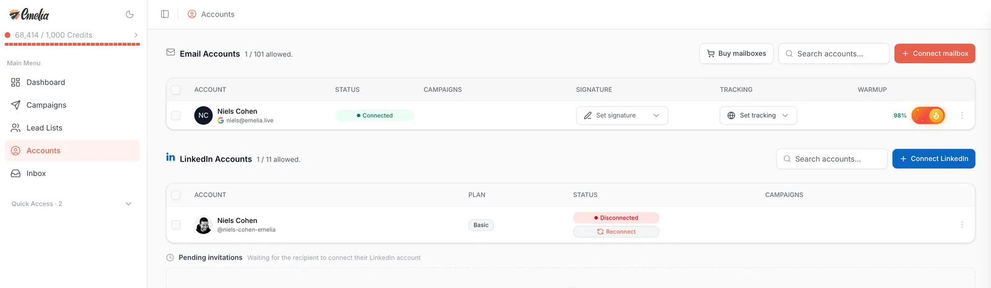This screenshot has height=288, width=991.
Task: Check the @niels-cohen-emelia row checkbox
Action: pyautogui.click(x=176, y=225)
